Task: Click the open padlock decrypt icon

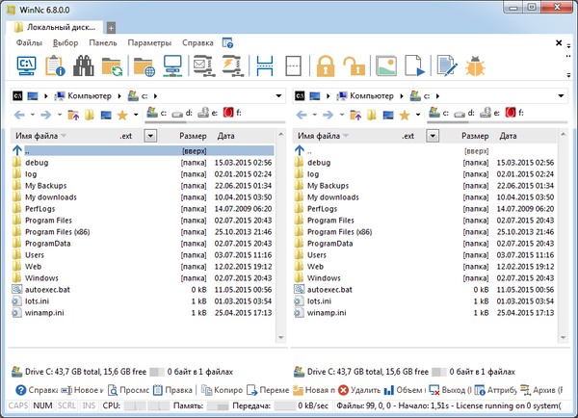Action: tap(355, 66)
